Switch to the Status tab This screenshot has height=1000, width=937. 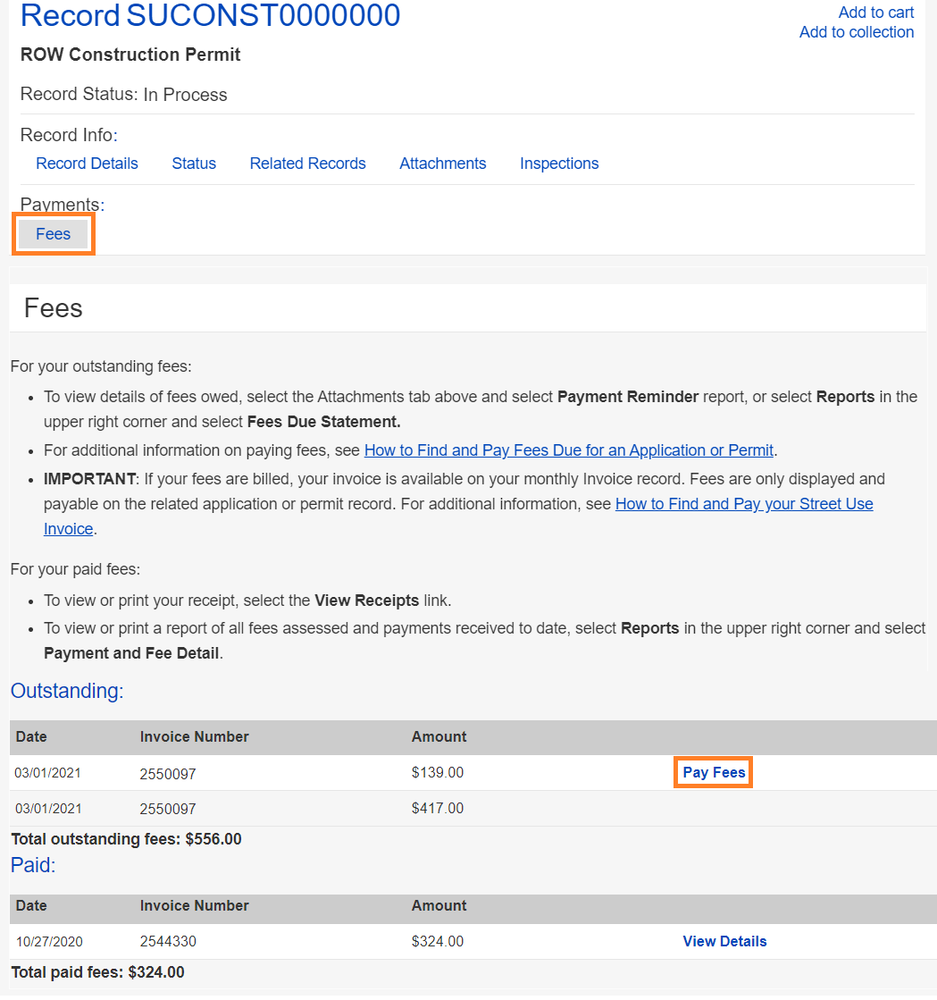point(194,164)
